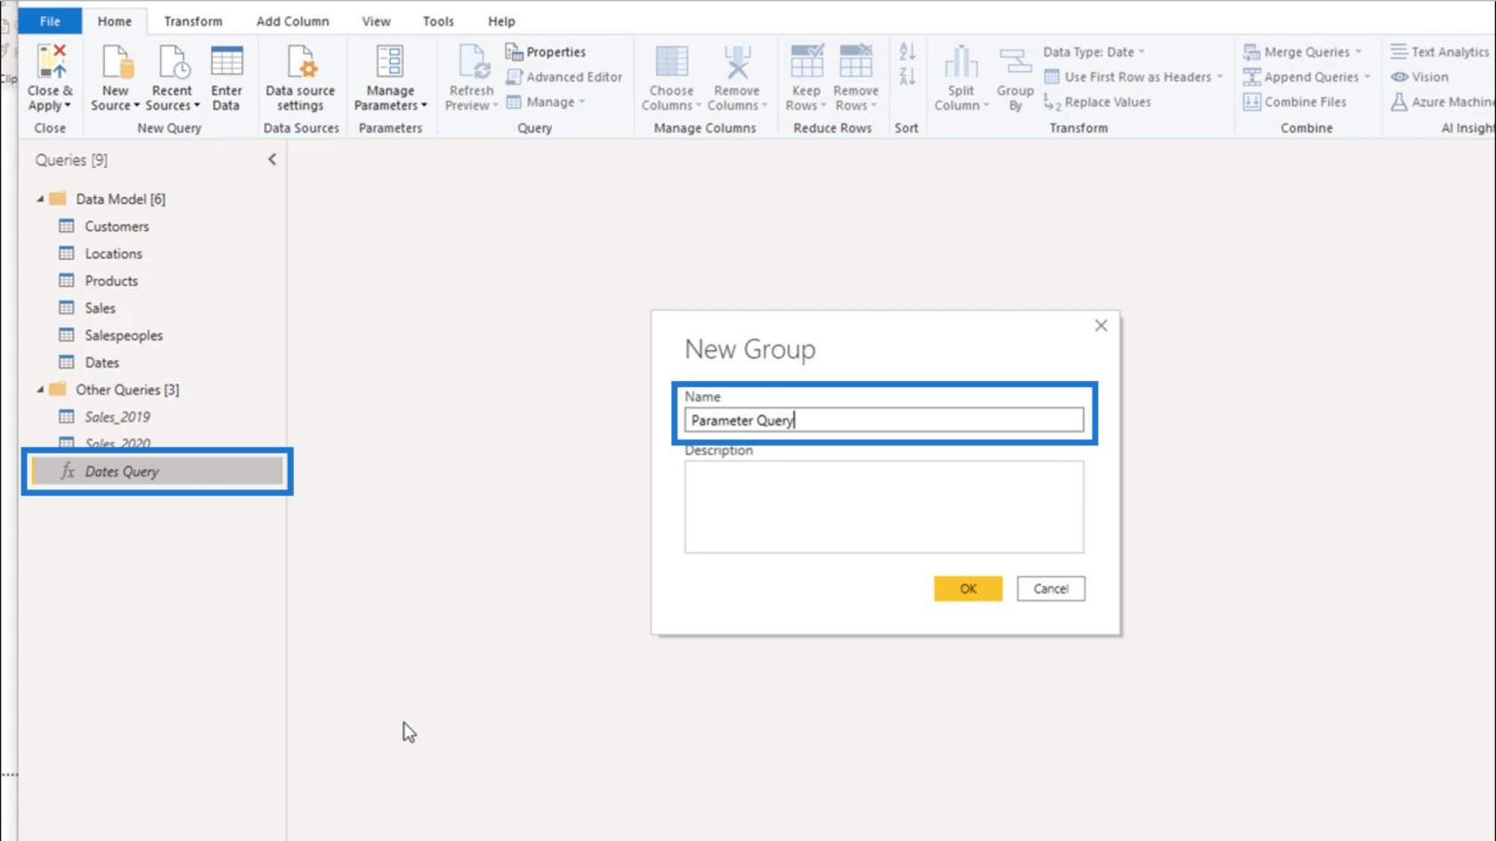Click the Combine Files icon
This screenshot has height=841, width=1496.
tap(1252, 102)
